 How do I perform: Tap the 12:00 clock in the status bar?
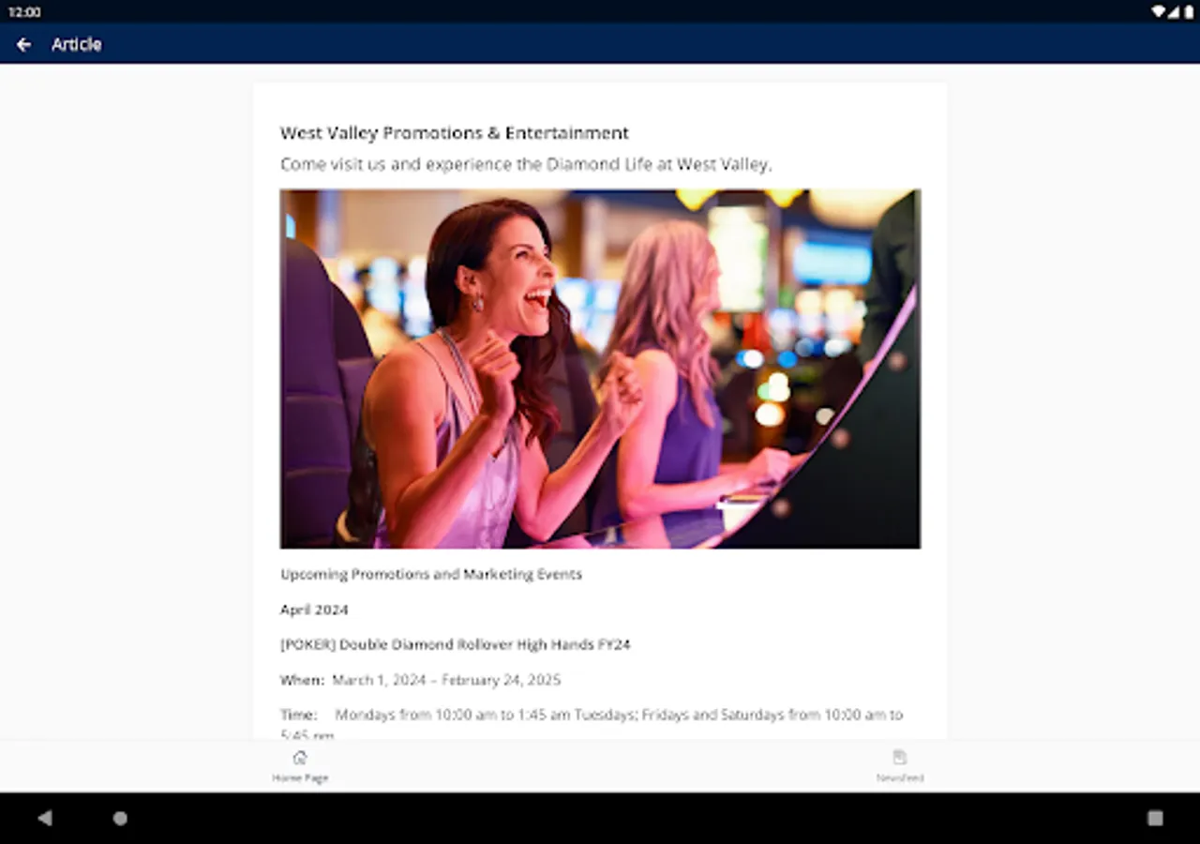point(23,11)
